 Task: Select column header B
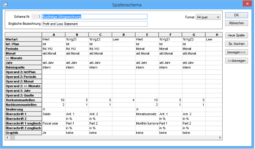click(77, 35)
